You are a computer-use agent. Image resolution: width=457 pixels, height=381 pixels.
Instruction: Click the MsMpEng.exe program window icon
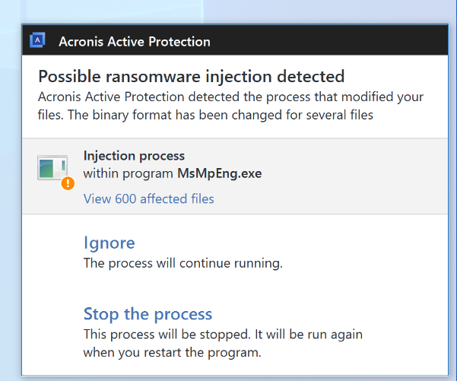click(52, 167)
